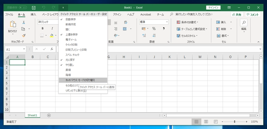Click the Accounting number format icon
267x129 pixels.
pyautogui.click(x=144, y=29)
